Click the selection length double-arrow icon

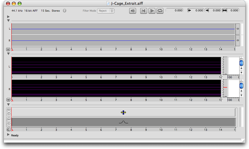(225, 10)
